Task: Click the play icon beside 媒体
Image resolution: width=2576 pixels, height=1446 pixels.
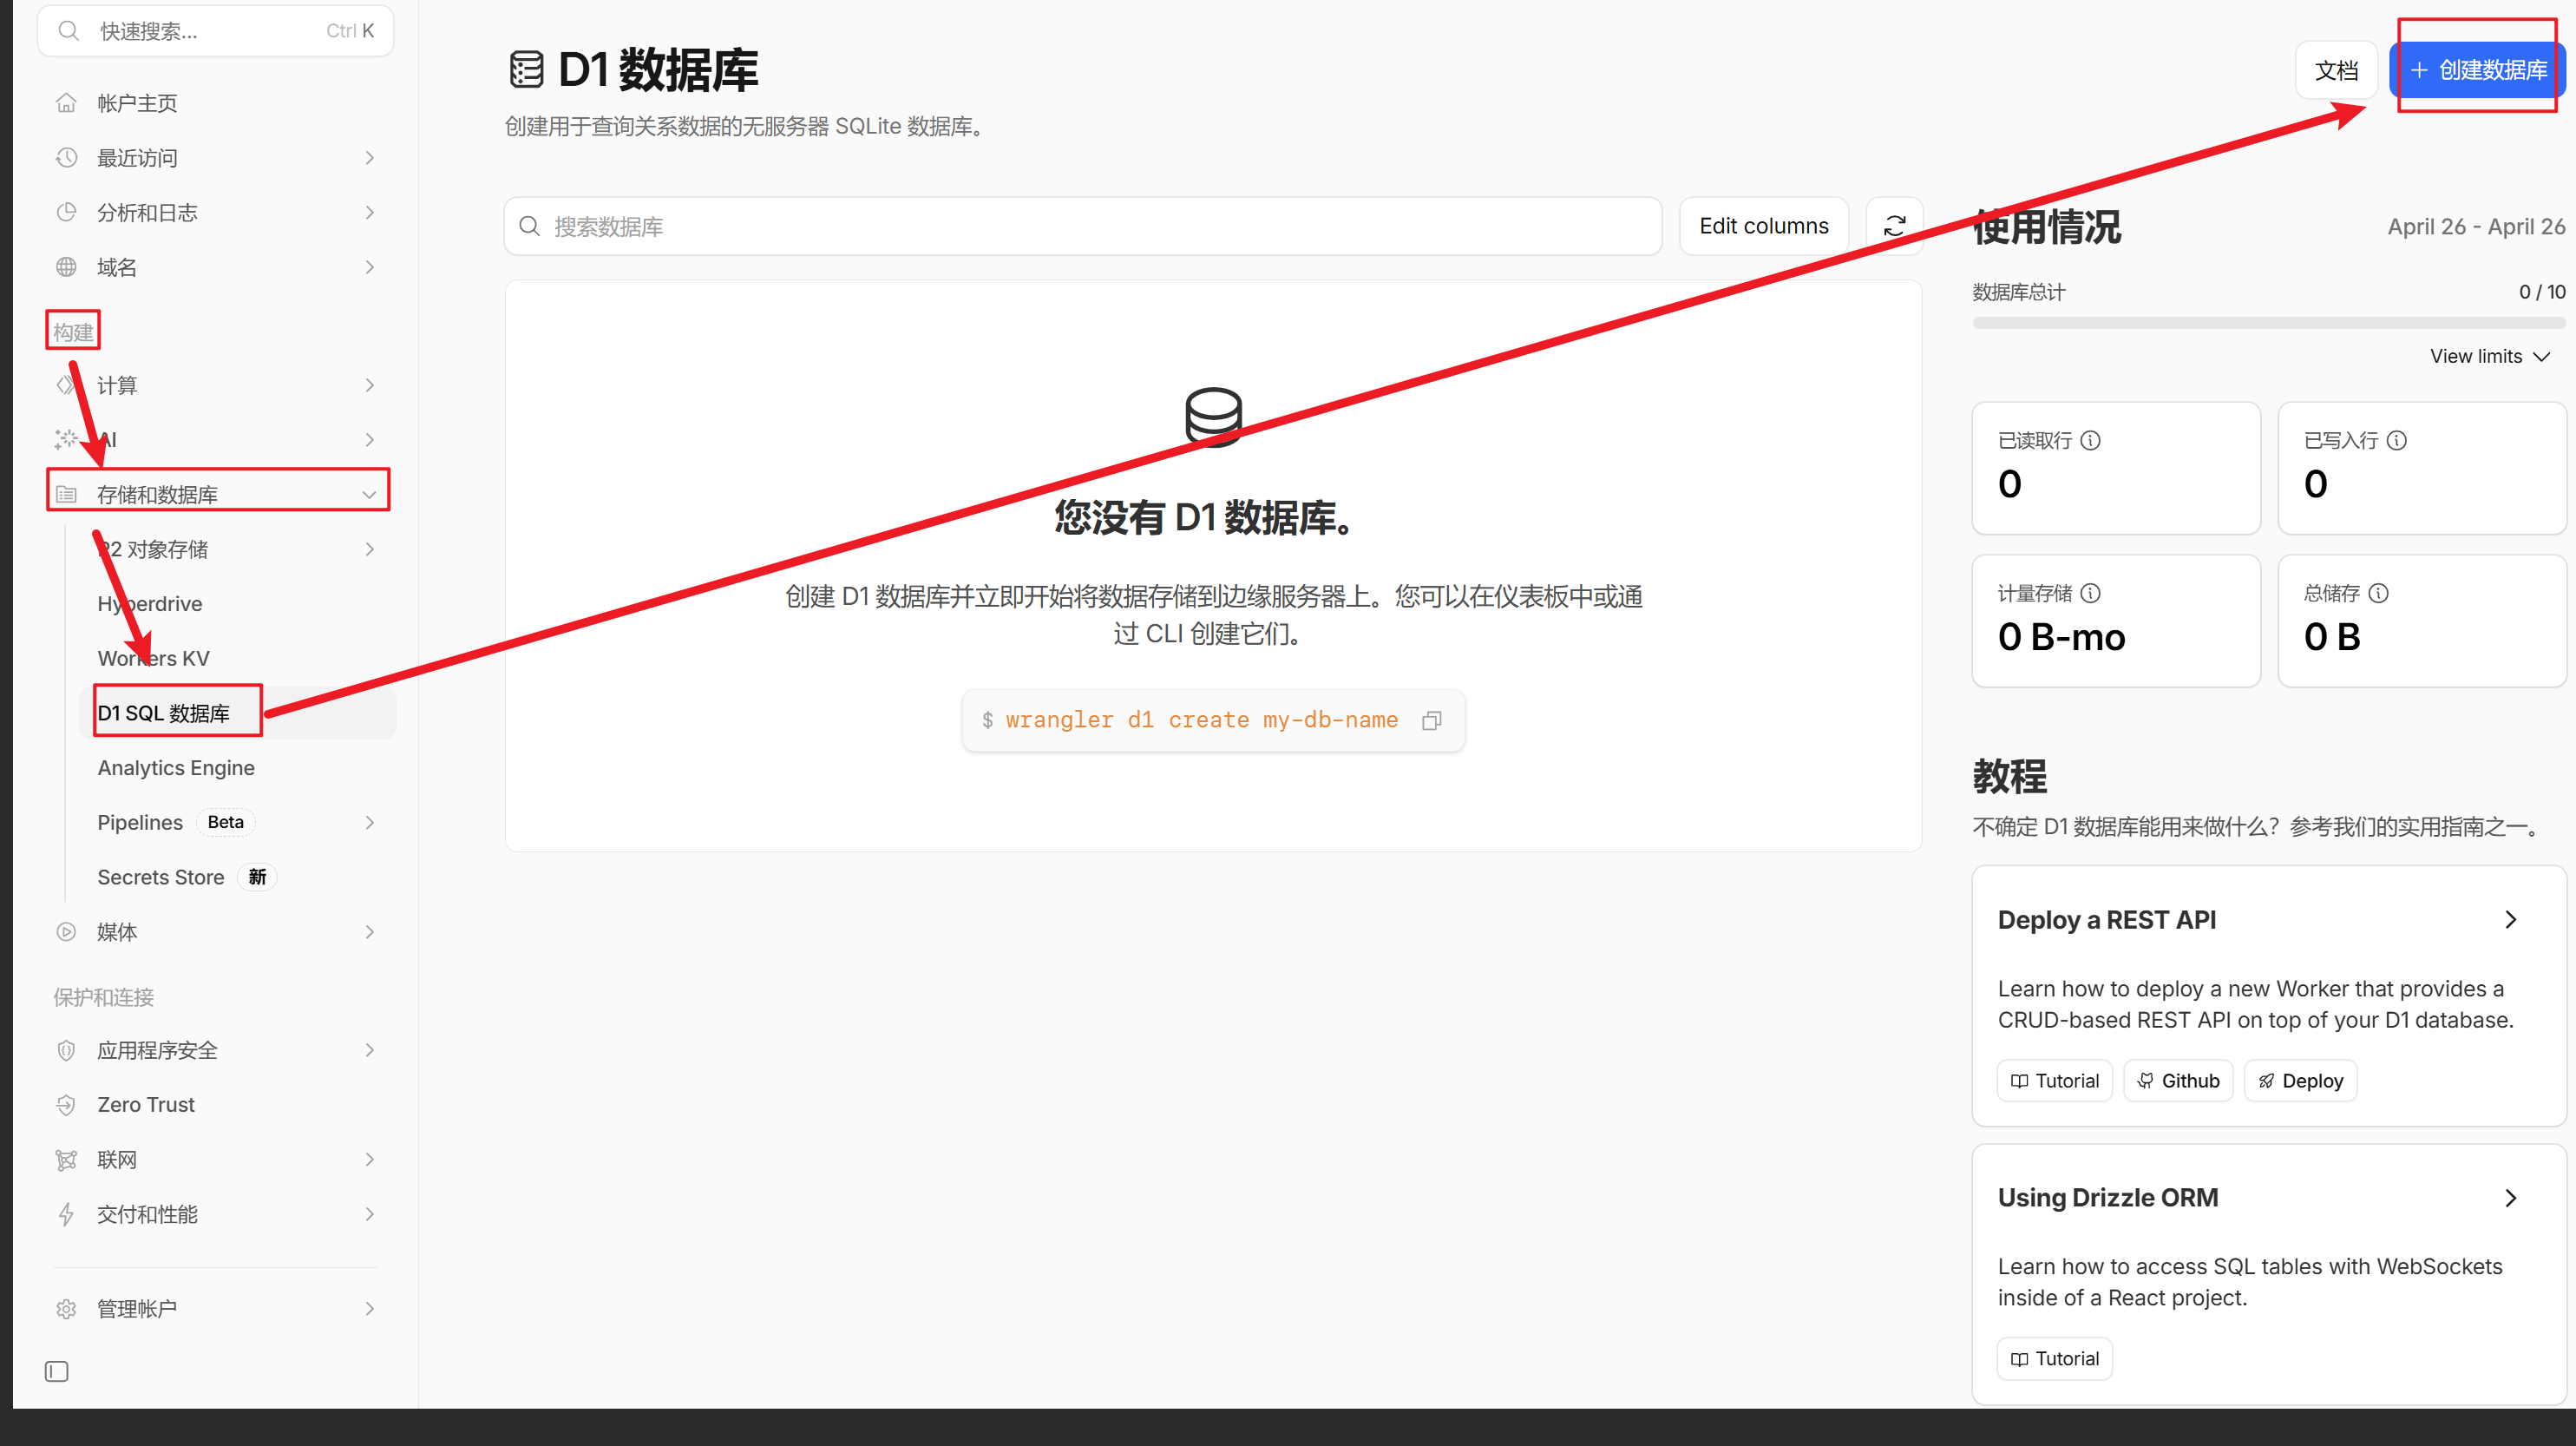Action: pos(66,931)
